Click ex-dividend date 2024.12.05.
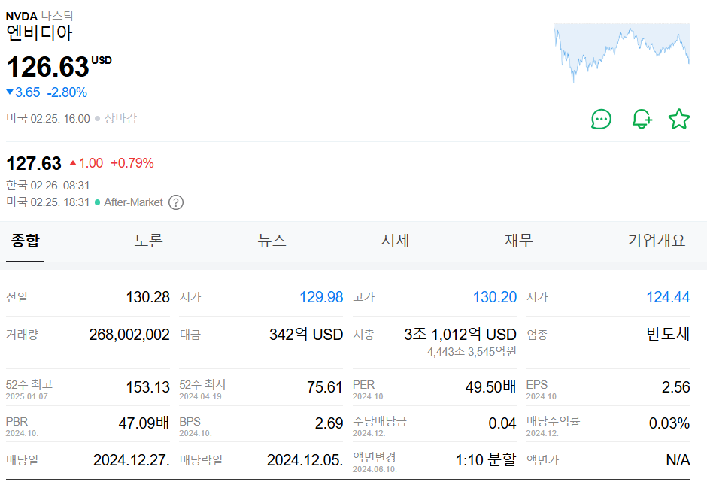This screenshot has width=707, height=485. (x=305, y=460)
